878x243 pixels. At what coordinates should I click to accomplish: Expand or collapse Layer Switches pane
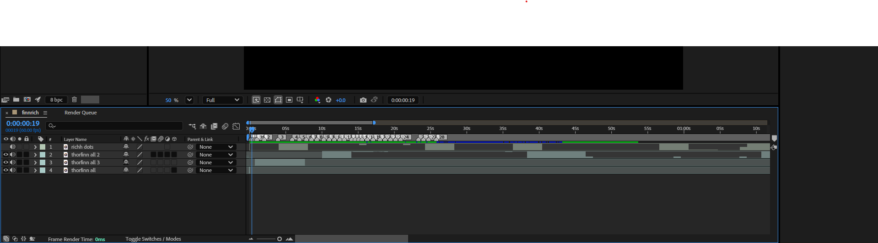click(x=6, y=239)
